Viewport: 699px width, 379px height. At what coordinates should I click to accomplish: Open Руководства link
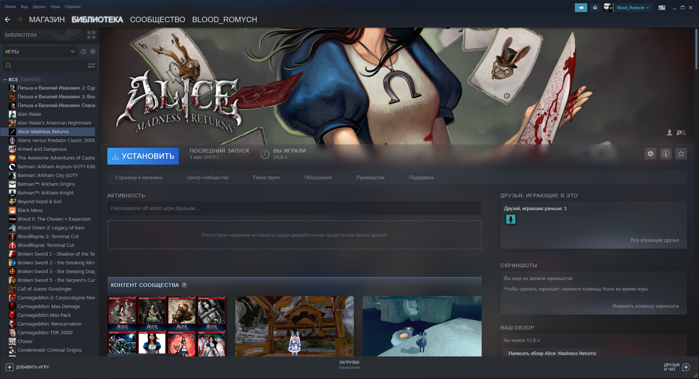370,178
